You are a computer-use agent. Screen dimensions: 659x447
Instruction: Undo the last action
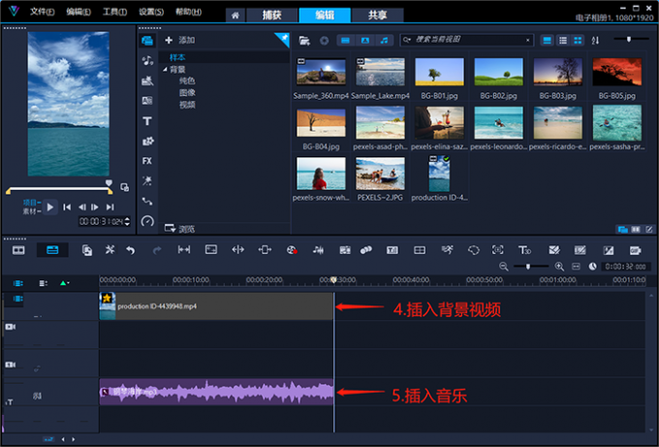(x=131, y=250)
